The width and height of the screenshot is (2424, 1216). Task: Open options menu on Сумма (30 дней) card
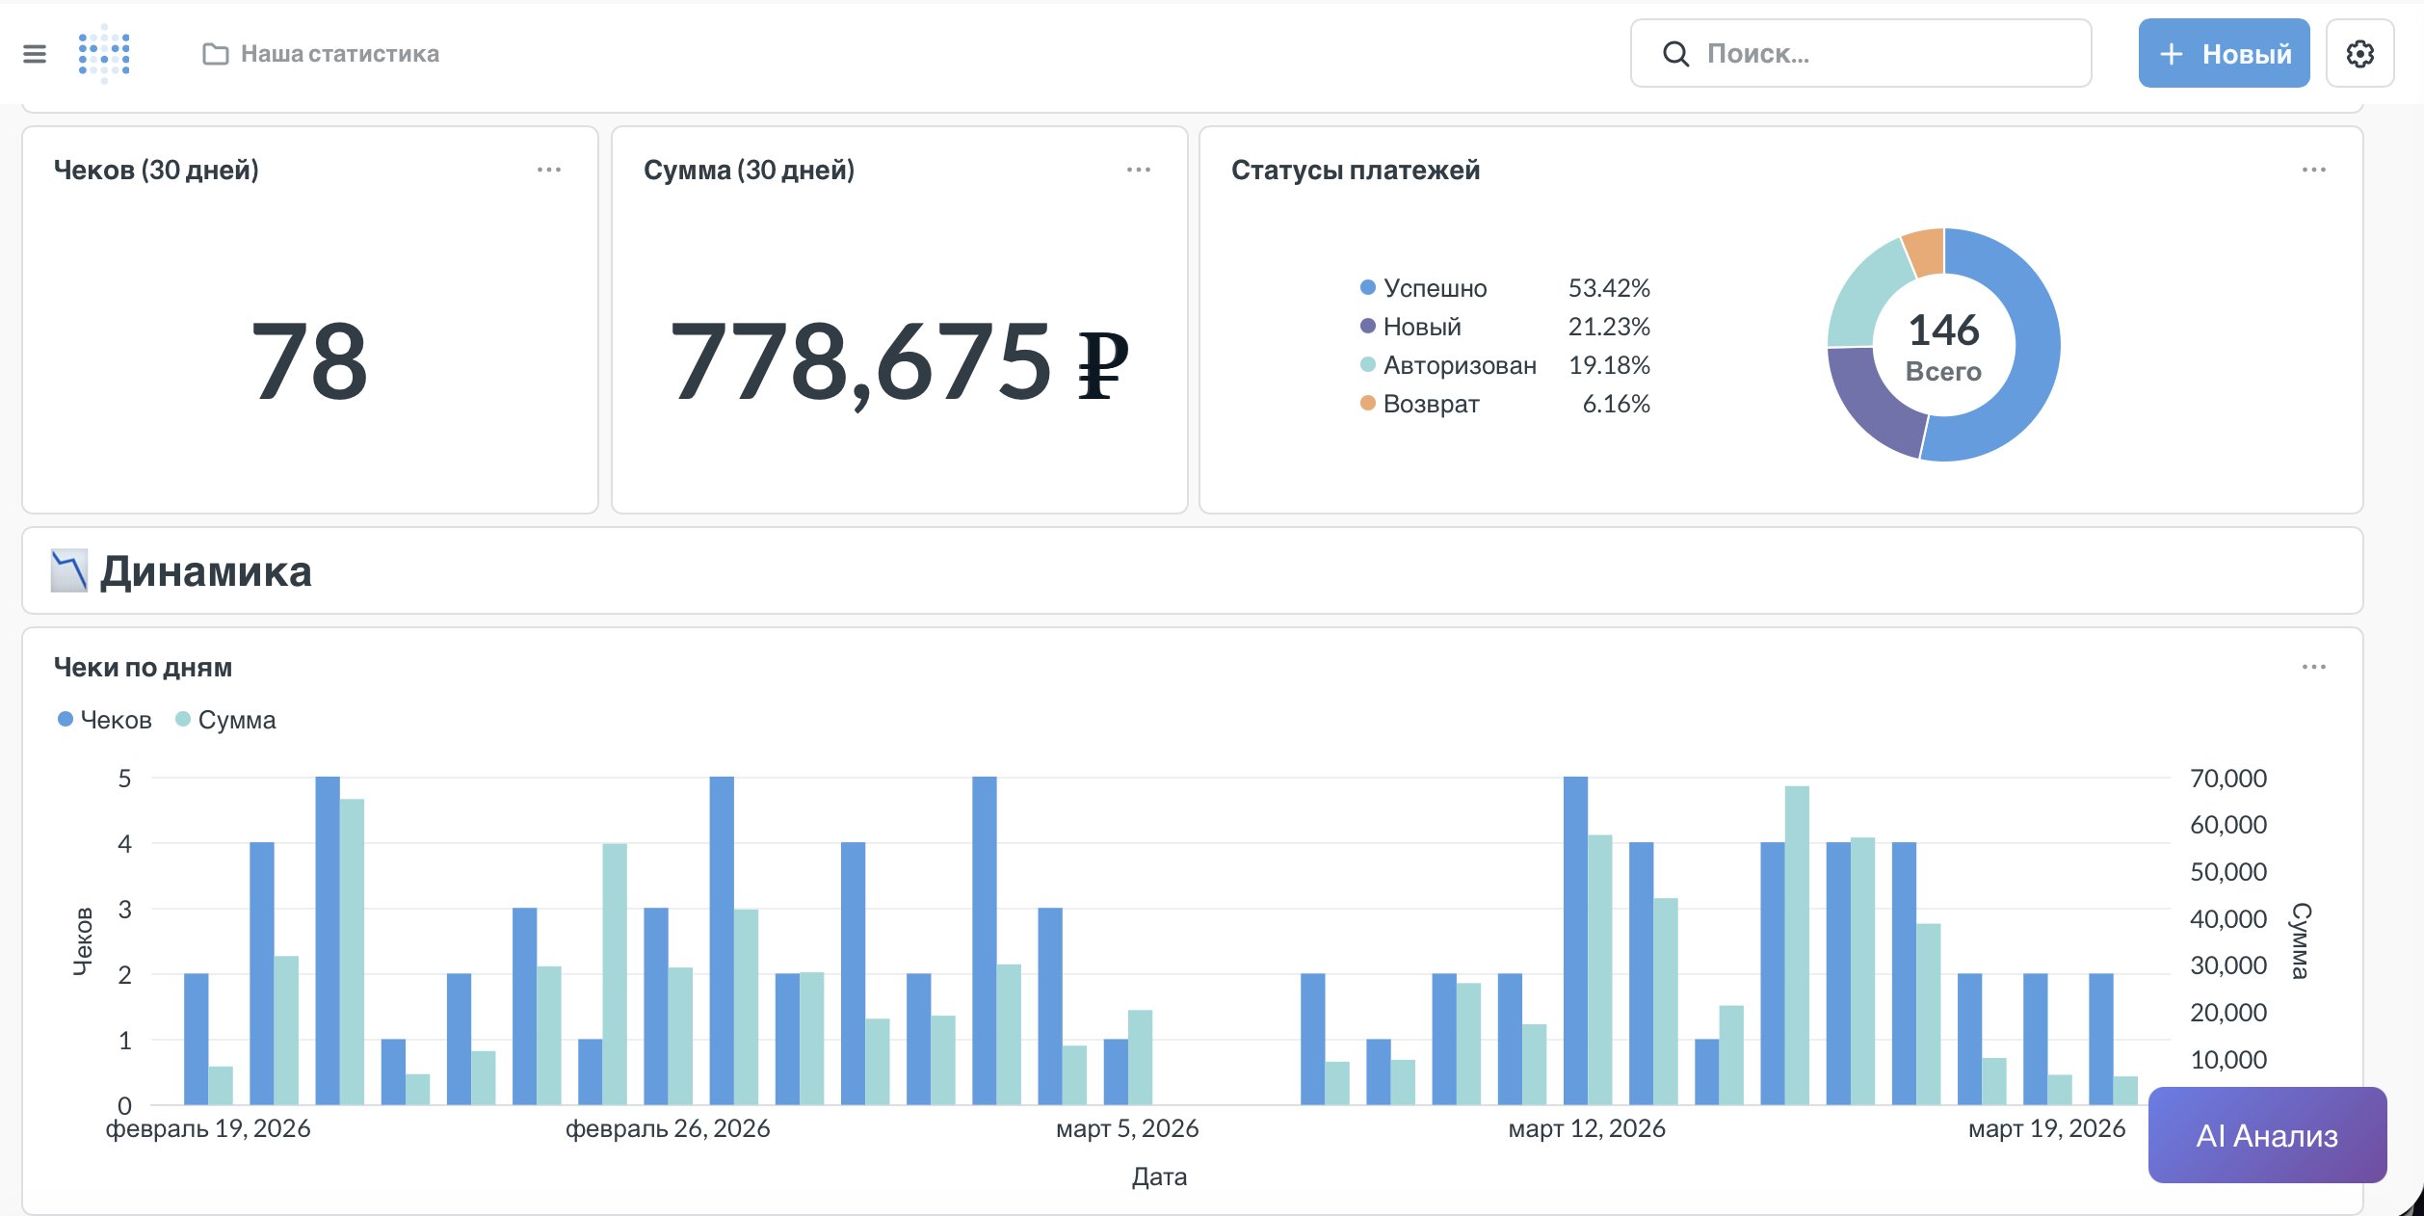tap(1138, 170)
